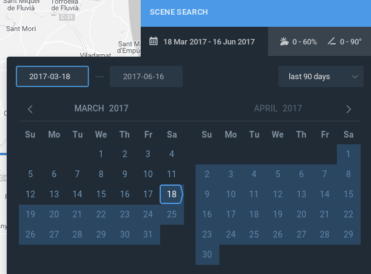Go to previous month with left chevron

30,109
